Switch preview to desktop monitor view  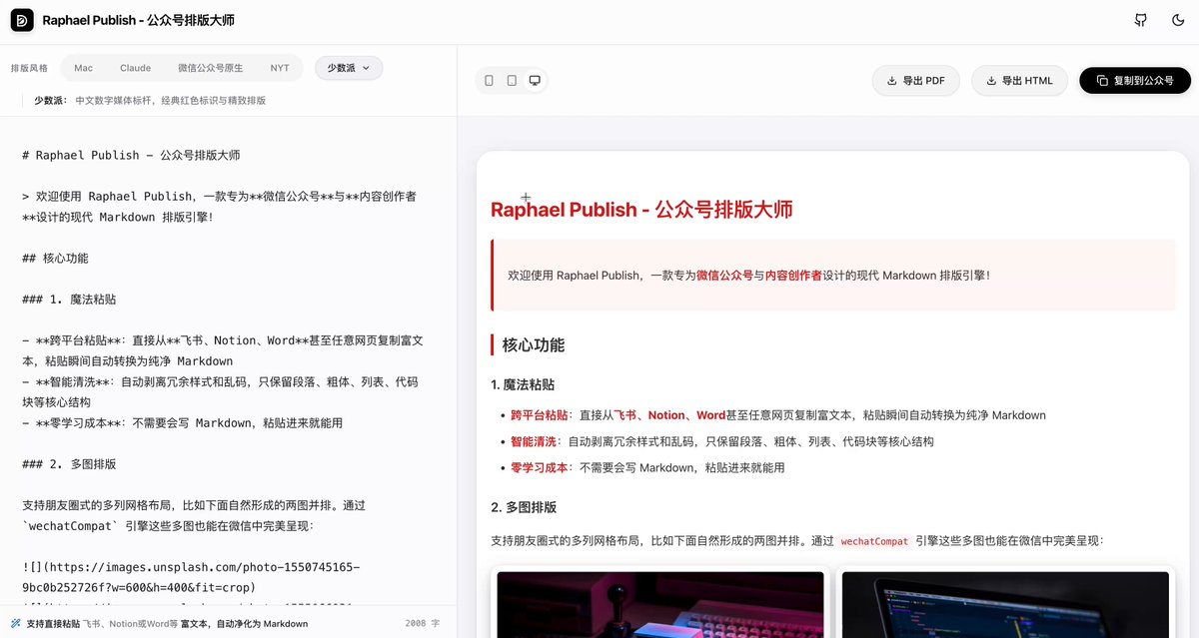point(535,81)
